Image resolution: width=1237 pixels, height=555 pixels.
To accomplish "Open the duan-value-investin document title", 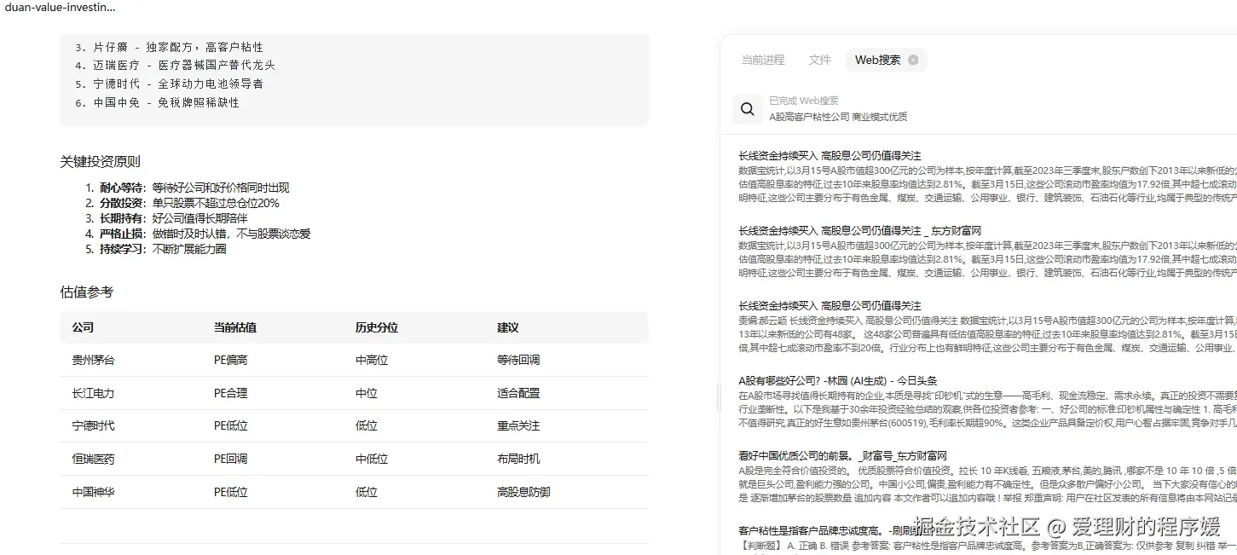I will (x=58, y=7).
